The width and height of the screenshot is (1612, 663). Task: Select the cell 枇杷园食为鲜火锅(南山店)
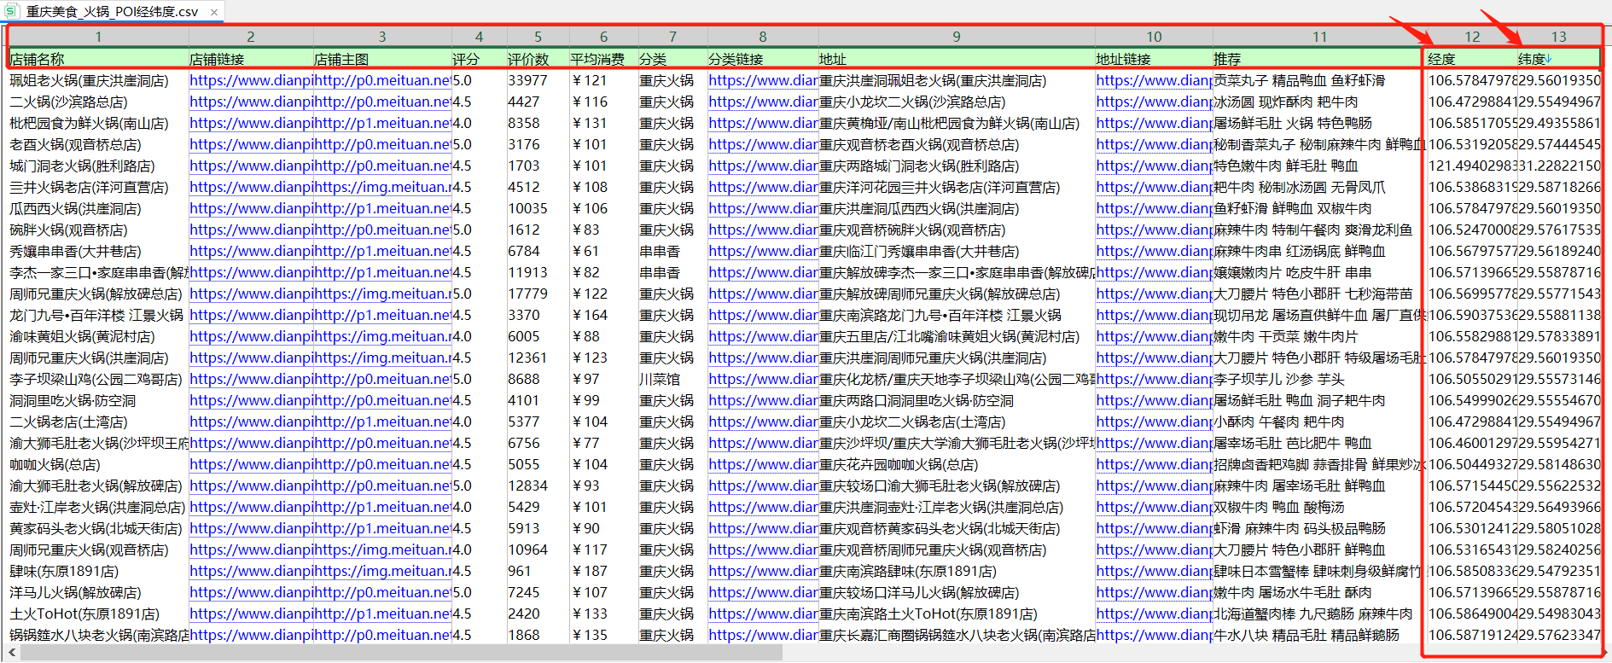(98, 123)
